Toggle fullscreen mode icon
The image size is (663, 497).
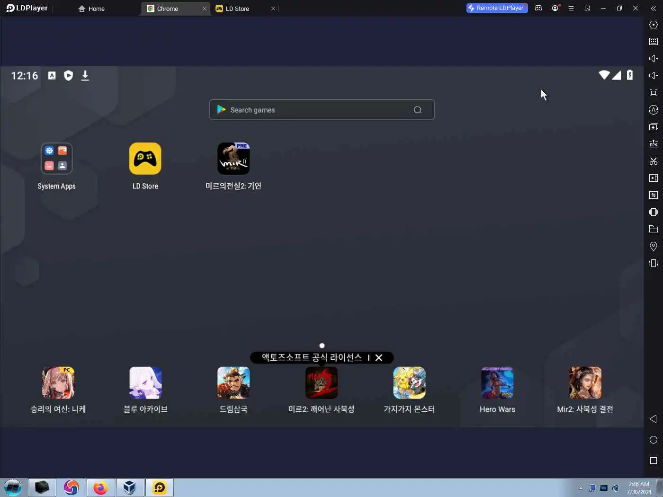click(x=654, y=93)
